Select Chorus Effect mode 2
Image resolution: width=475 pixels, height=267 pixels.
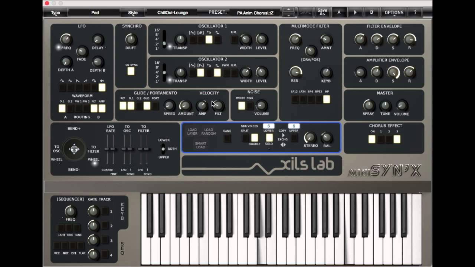click(389, 139)
